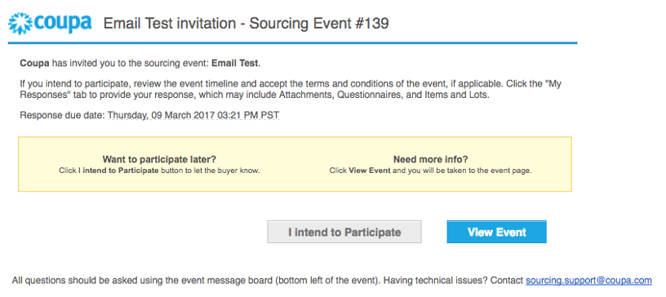Click the coupa wordmark in the header
The image size is (666, 297).
(63, 24)
